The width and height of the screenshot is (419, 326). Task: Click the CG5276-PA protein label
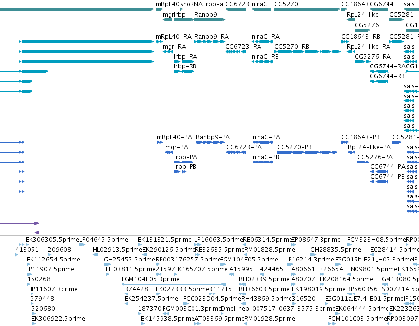(x=375, y=157)
